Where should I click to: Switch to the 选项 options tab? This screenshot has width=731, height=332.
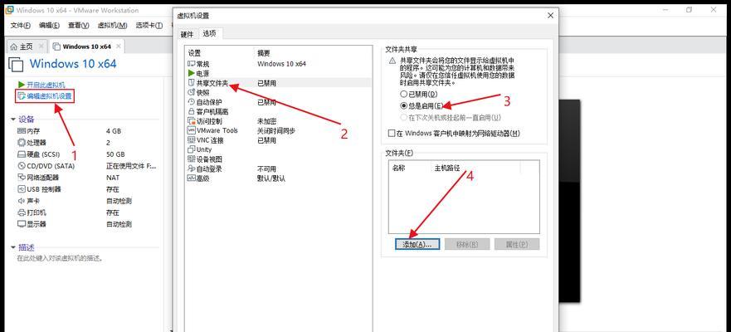click(x=210, y=33)
